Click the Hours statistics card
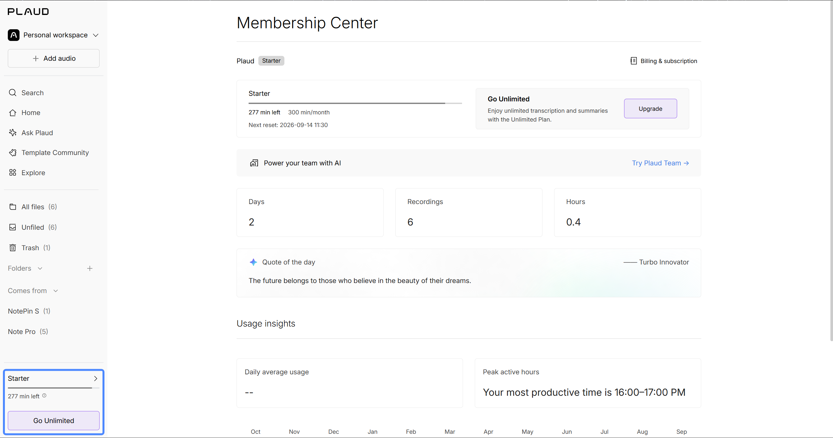Image resolution: width=833 pixels, height=438 pixels. [x=628, y=213]
